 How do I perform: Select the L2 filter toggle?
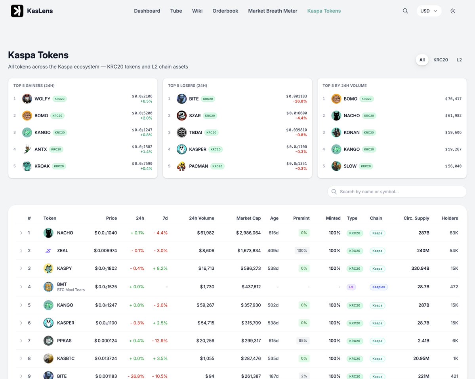point(459,60)
